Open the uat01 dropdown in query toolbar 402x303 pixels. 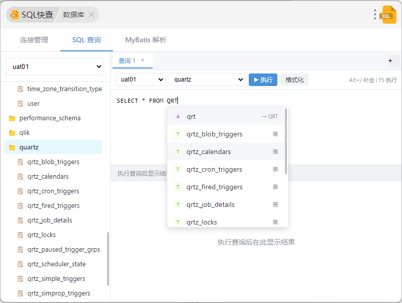(141, 80)
